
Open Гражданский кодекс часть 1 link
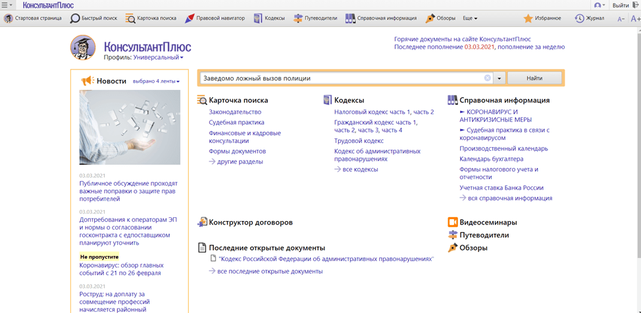tap(376, 122)
